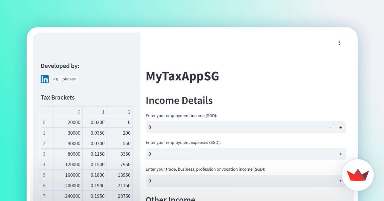Click the "Enter your employment expenses (SGD):" label
384x201 pixels.
(183, 142)
